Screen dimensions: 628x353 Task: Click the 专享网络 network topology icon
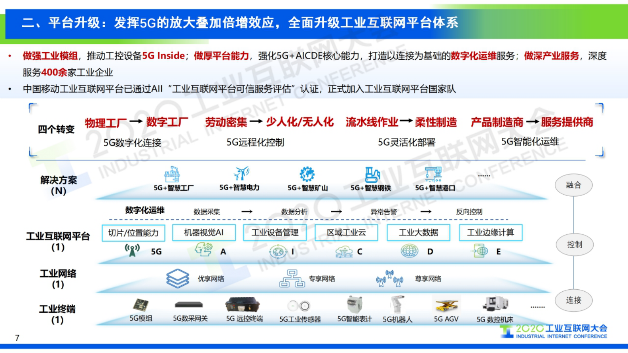click(292, 279)
